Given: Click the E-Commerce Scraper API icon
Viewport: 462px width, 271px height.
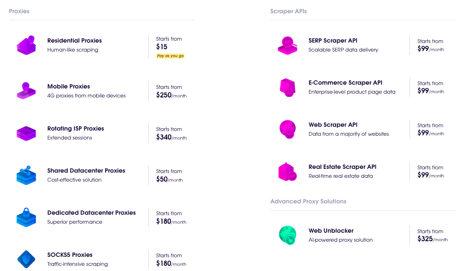Looking at the screenshot, I should [288, 87].
